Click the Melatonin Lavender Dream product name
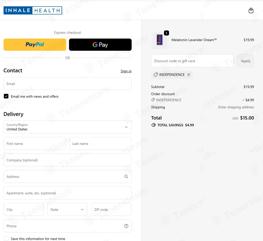The height and width of the screenshot is (241, 263). [194, 40]
